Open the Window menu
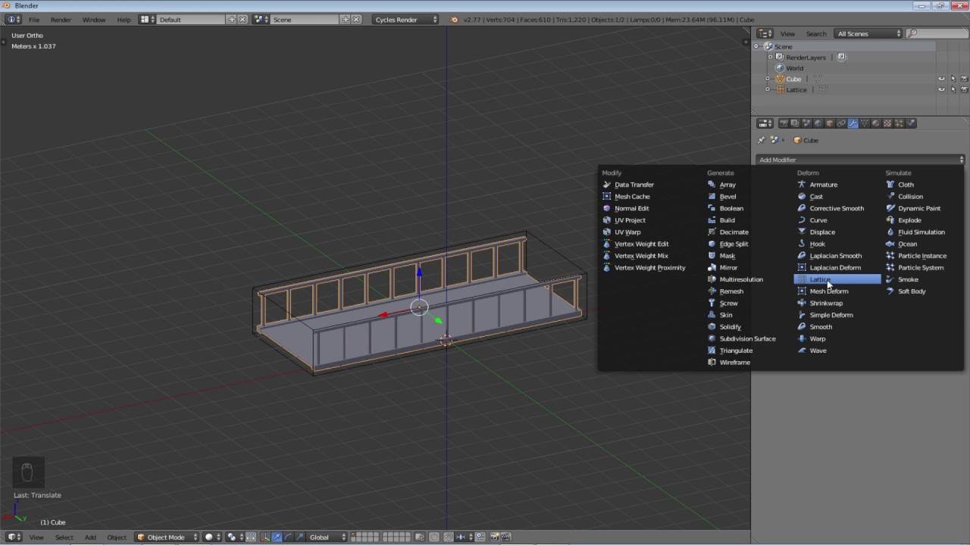This screenshot has width=970, height=545. (94, 20)
